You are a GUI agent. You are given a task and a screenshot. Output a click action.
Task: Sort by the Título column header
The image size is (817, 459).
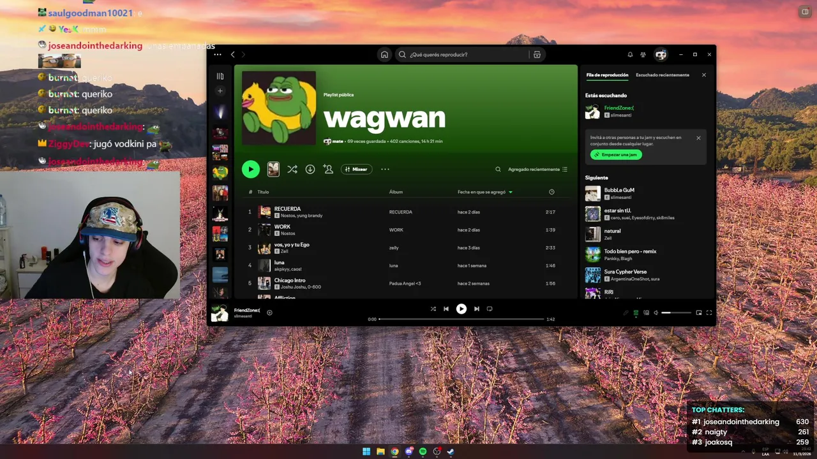point(263,192)
